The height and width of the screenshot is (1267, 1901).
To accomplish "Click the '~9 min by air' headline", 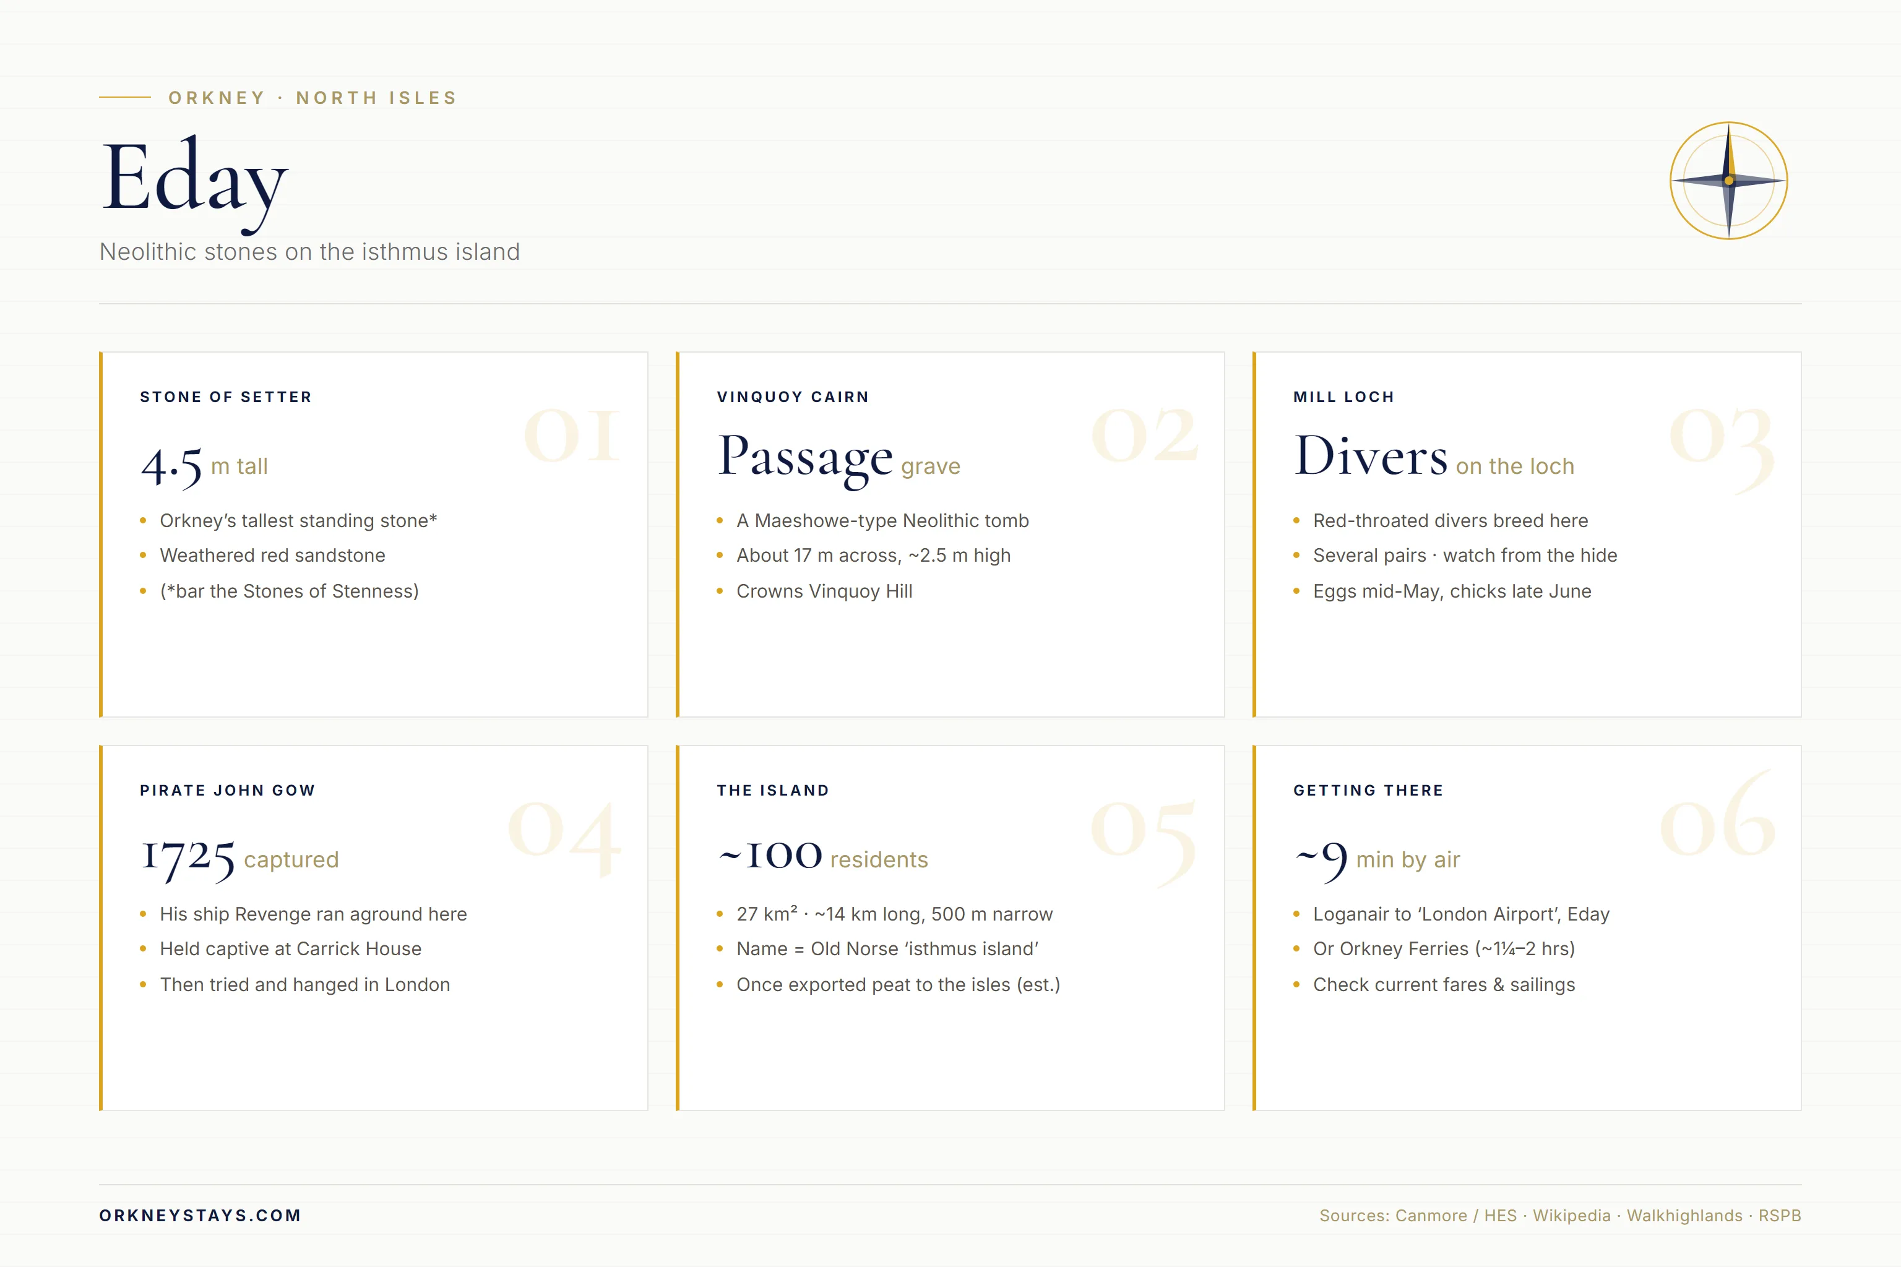I will click(x=1377, y=860).
